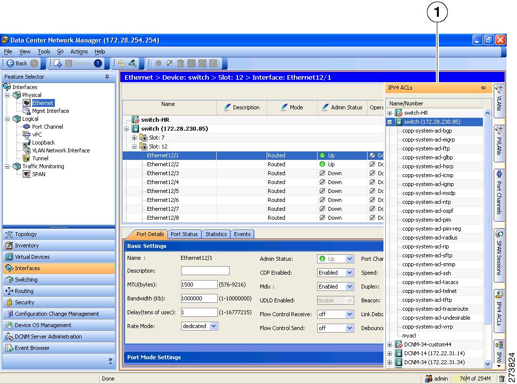Expand the switch-HR node in IPV4 ACLs
Image resolution: width=517 pixels, height=384 pixels.
coord(390,112)
